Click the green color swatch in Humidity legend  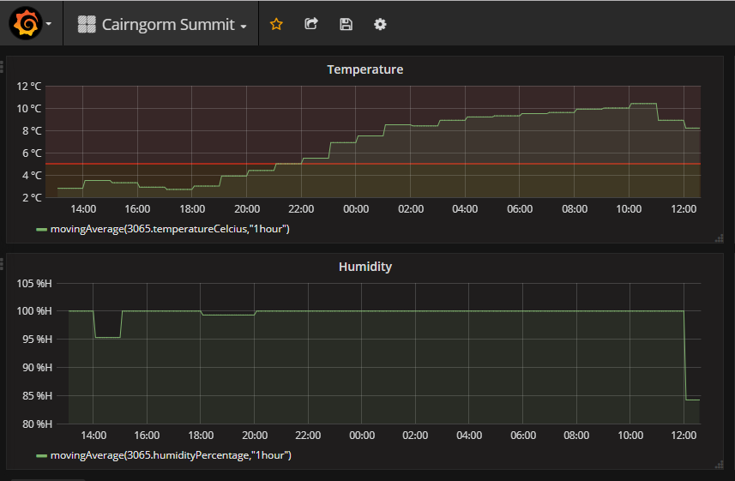tap(41, 456)
